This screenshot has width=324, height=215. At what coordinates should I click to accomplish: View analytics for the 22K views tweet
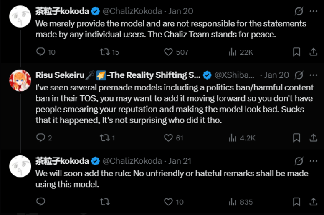(233, 52)
